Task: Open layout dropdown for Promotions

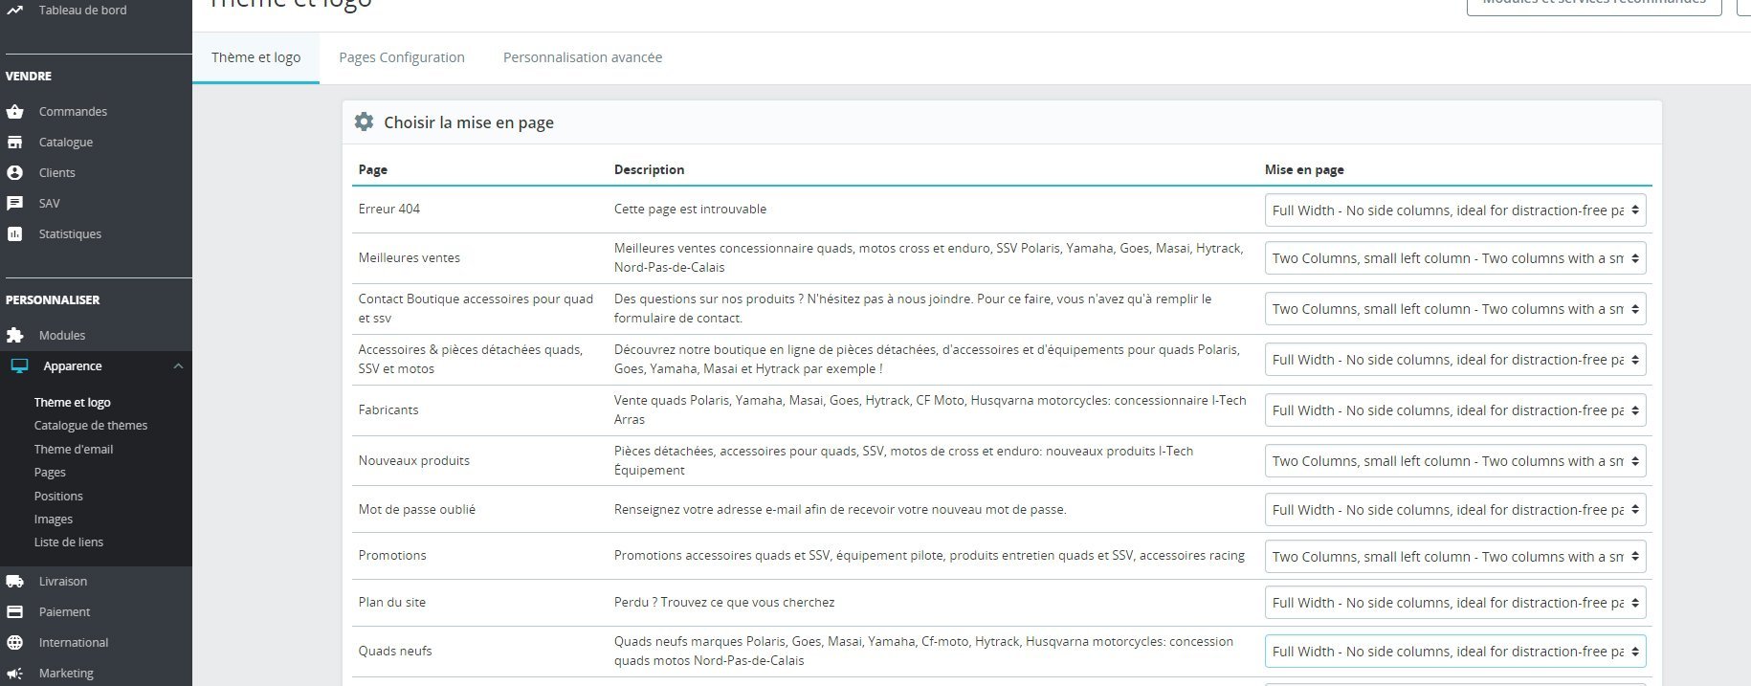Action: [x=1455, y=557]
